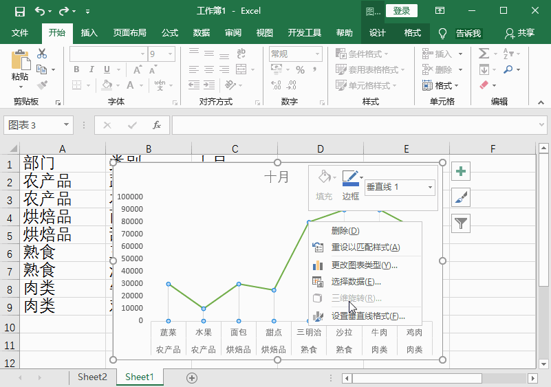Image resolution: width=551 pixels, height=387 pixels.
Task: Toggle Underline formatting
Action: [107, 69]
